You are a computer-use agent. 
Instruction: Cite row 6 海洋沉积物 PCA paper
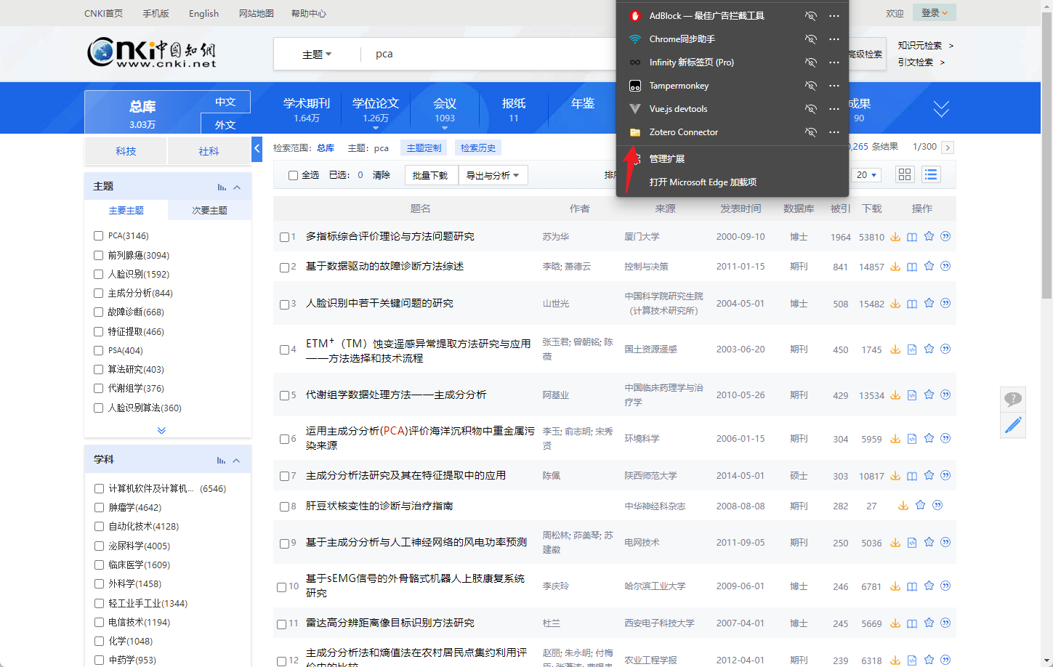945,438
